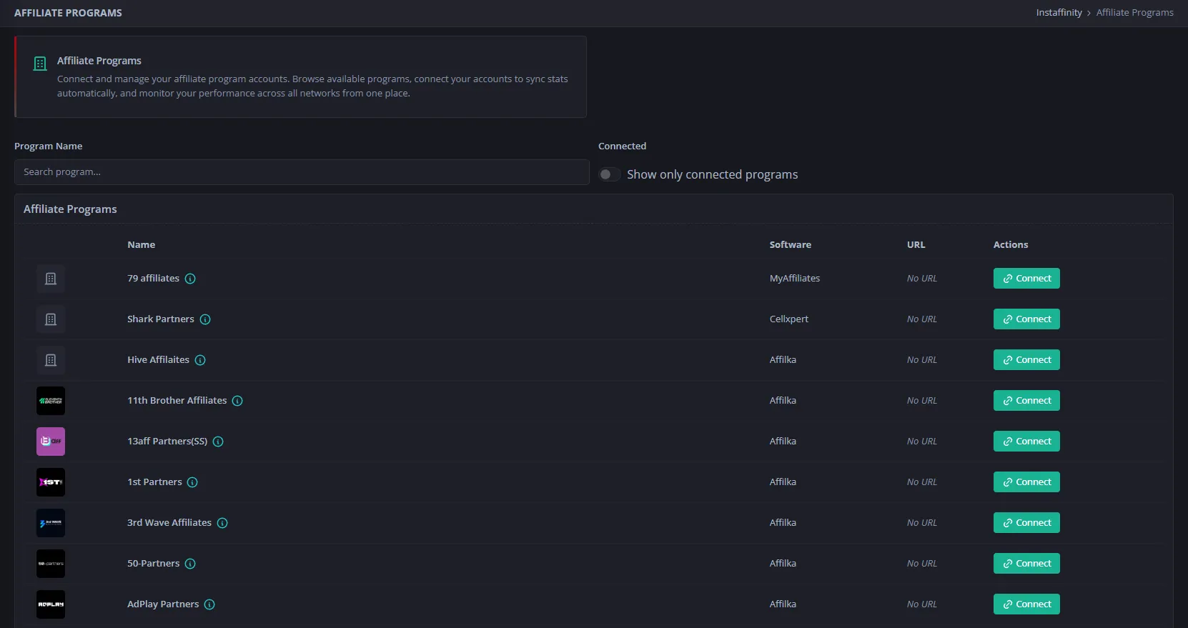The height and width of the screenshot is (628, 1188).
Task: Click the AdPlay Partners logo thumbnail
Action: click(x=51, y=604)
